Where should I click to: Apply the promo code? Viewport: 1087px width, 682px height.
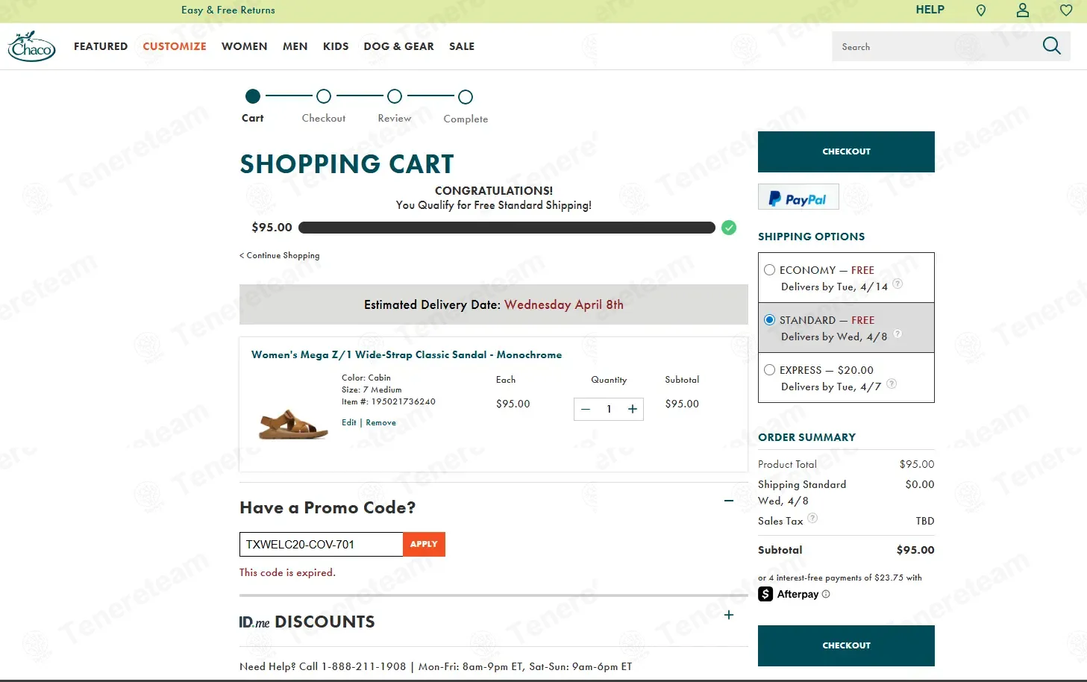(424, 544)
